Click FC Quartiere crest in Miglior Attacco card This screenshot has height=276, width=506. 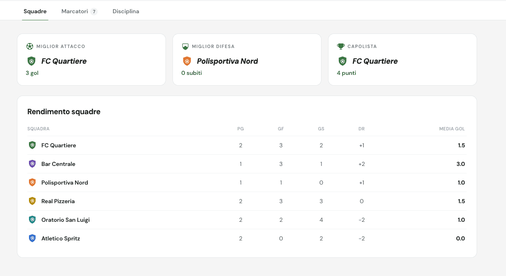[31, 61]
